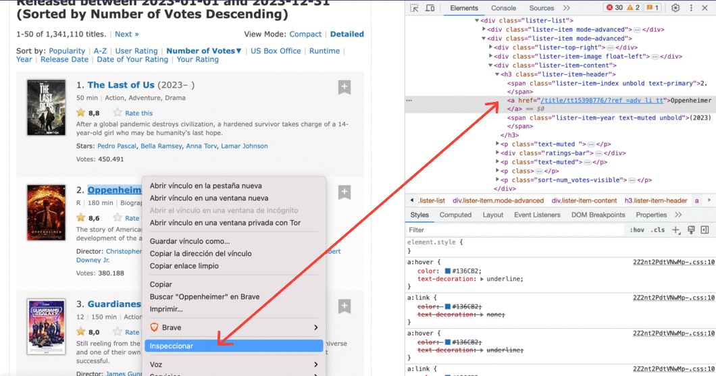
Task: Sort the list by US Box Office
Action: tap(276, 51)
